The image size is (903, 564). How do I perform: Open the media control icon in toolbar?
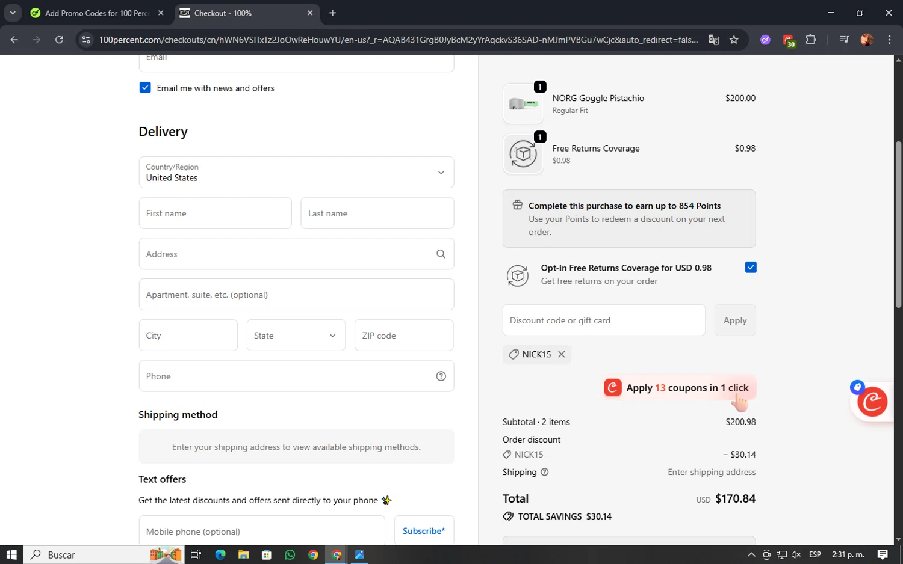(844, 40)
